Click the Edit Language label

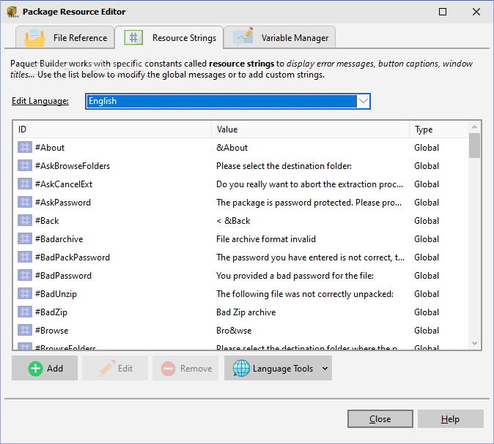click(x=40, y=101)
